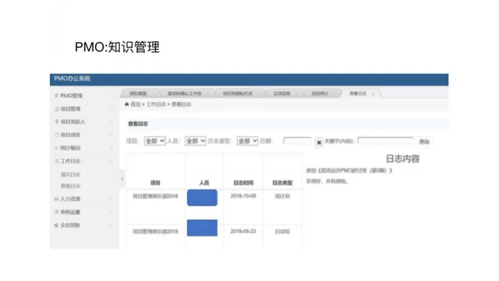Click the 查看日志 panel title

138,123
